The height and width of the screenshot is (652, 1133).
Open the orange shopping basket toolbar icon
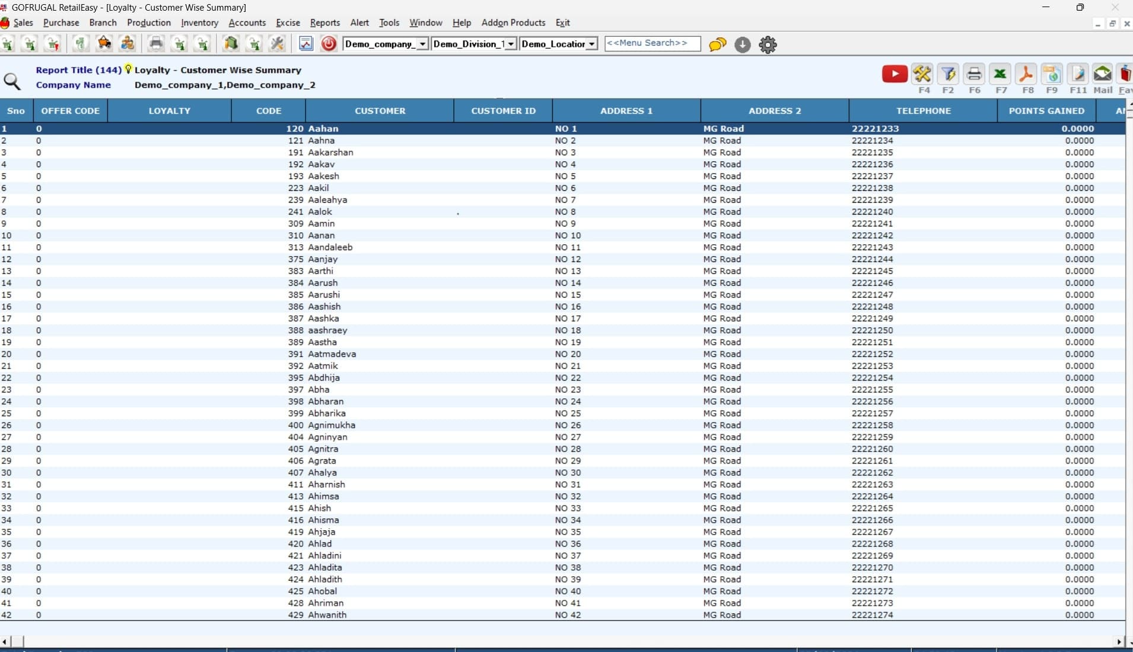click(104, 44)
